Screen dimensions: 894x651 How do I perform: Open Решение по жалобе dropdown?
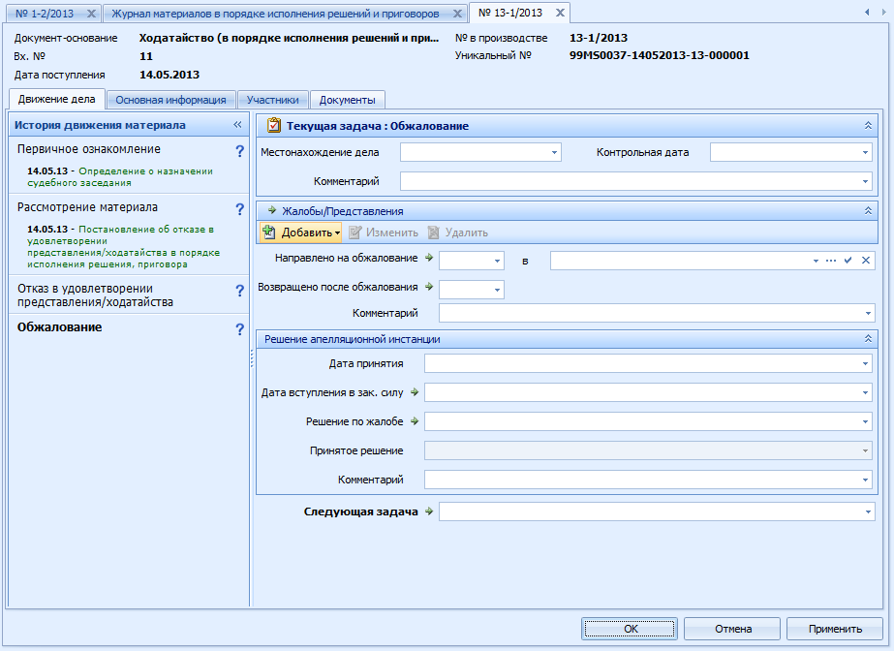click(865, 421)
